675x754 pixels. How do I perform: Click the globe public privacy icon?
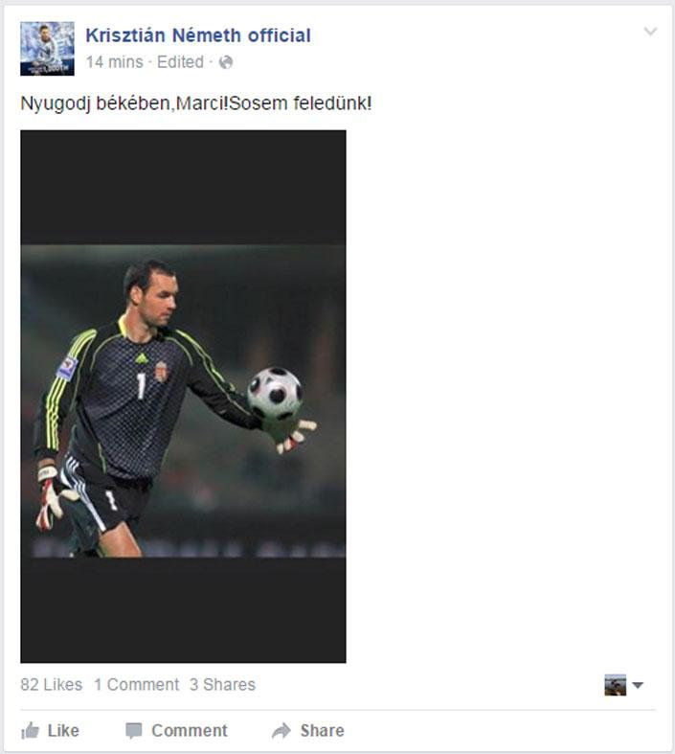coord(226,62)
